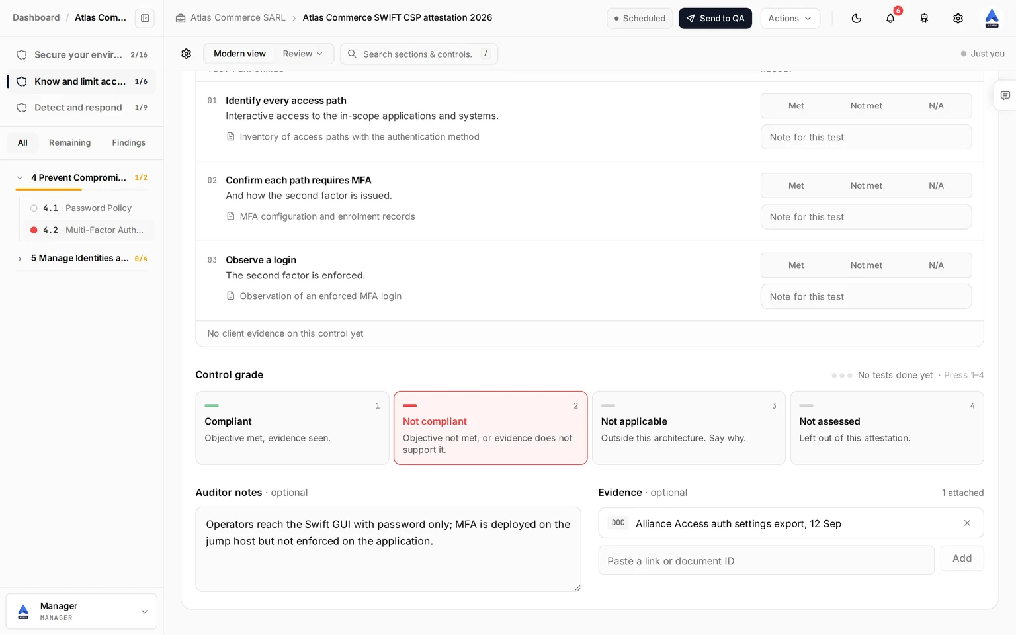The width and height of the screenshot is (1016, 635).
Task: Switch to the Findings tab
Action: [x=128, y=143]
